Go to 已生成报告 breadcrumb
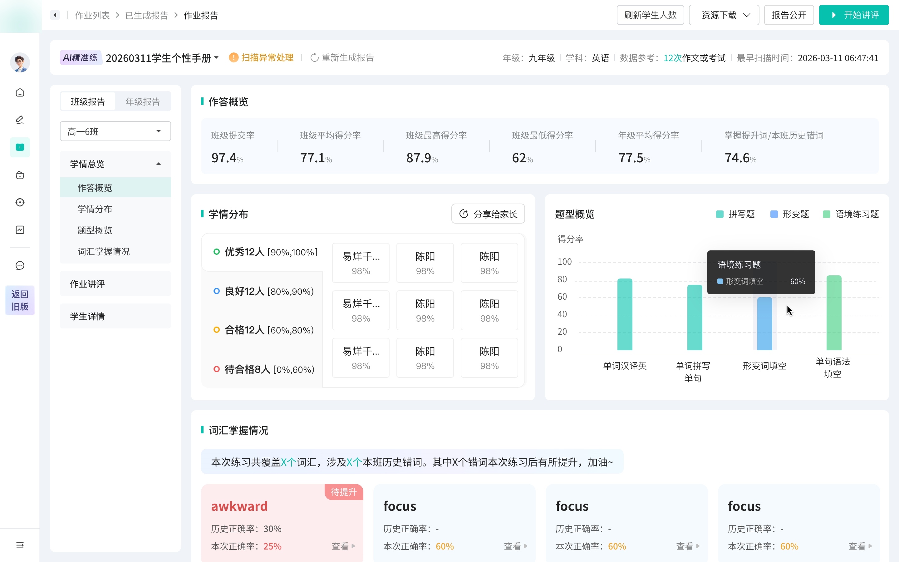899x562 pixels. tap(147, 15)
